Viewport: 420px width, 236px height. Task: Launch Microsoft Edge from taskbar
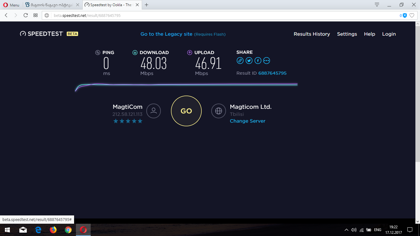click(38, 230)
